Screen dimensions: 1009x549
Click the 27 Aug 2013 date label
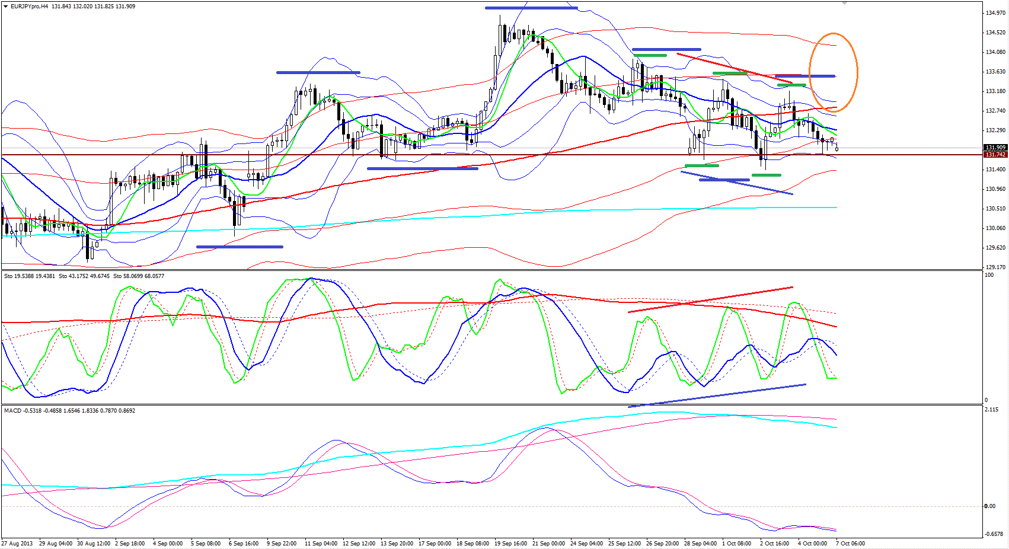click(17, 544)
